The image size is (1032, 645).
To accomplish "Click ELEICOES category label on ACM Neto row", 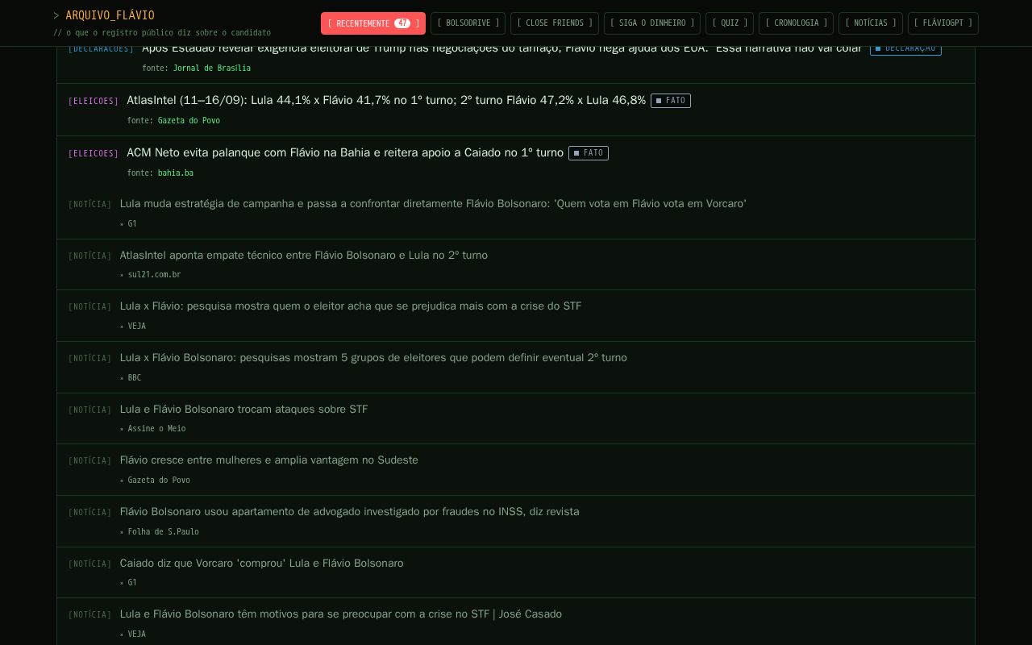I will 94,153.
